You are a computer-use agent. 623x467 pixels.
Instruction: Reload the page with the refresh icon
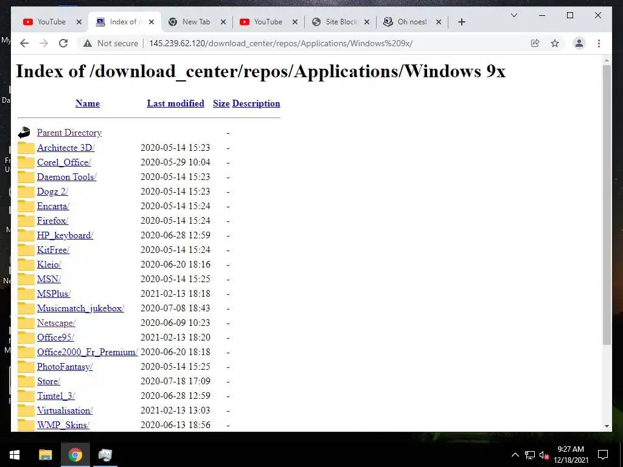click(63, 43)
